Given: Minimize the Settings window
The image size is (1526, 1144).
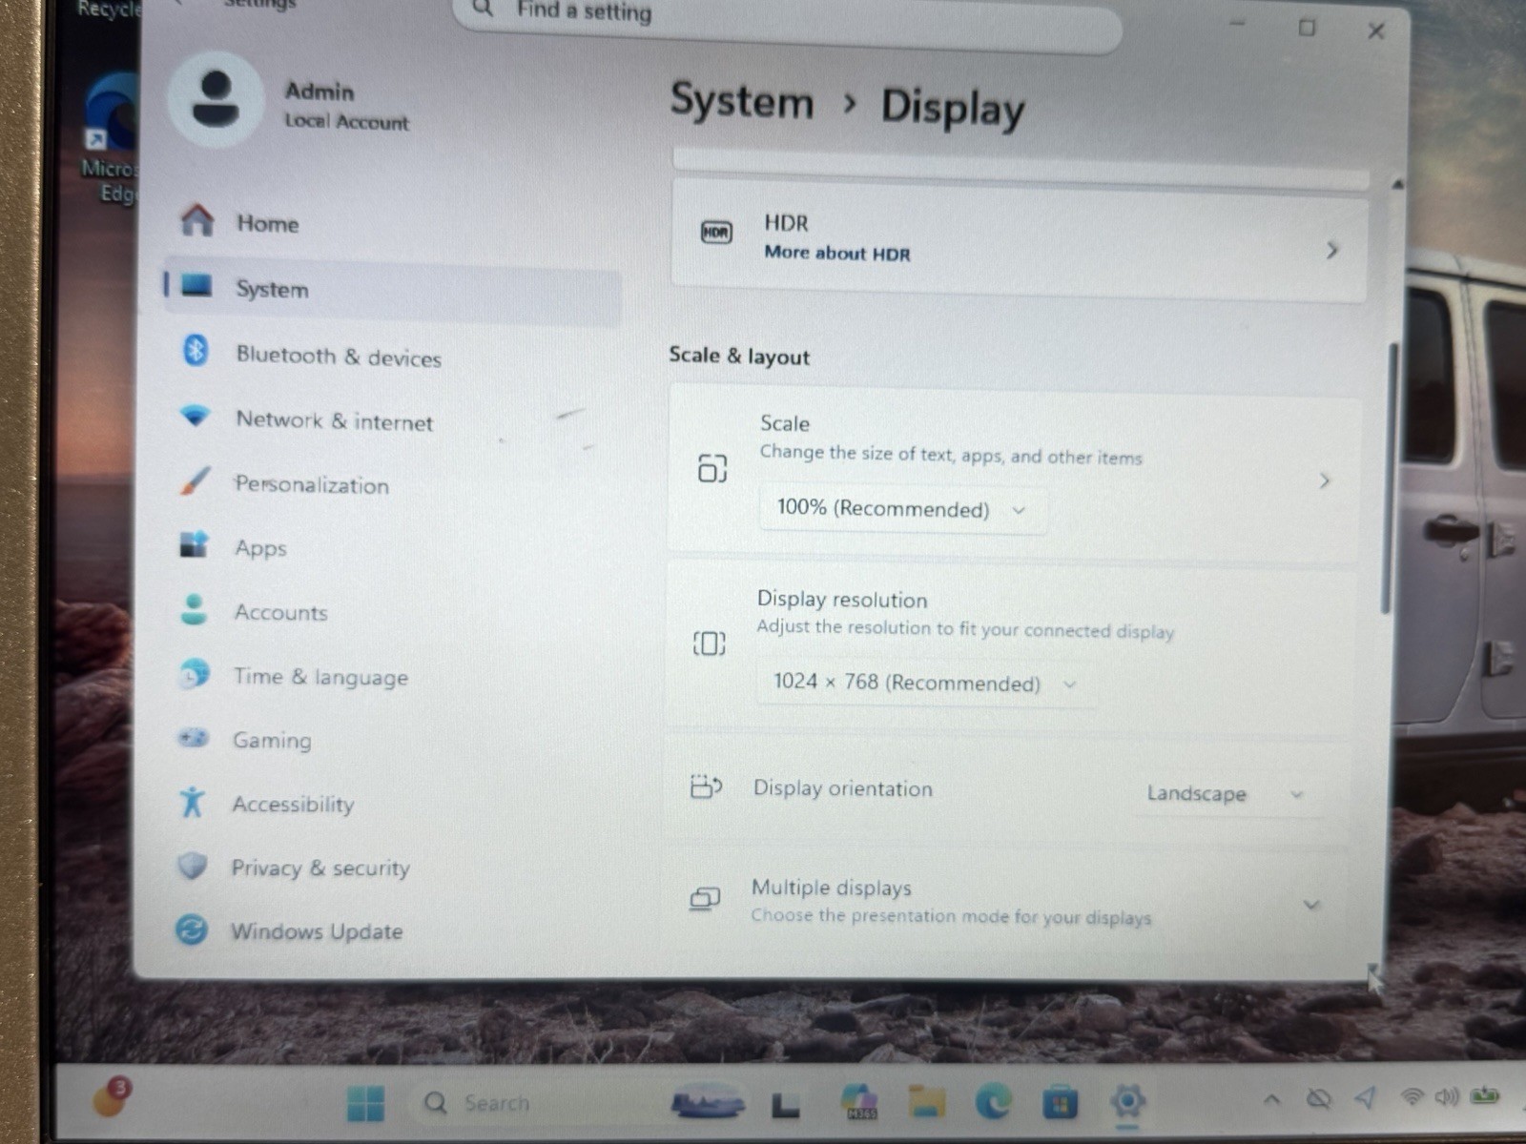Looking at the screenshot, I should click(1237, 24).
